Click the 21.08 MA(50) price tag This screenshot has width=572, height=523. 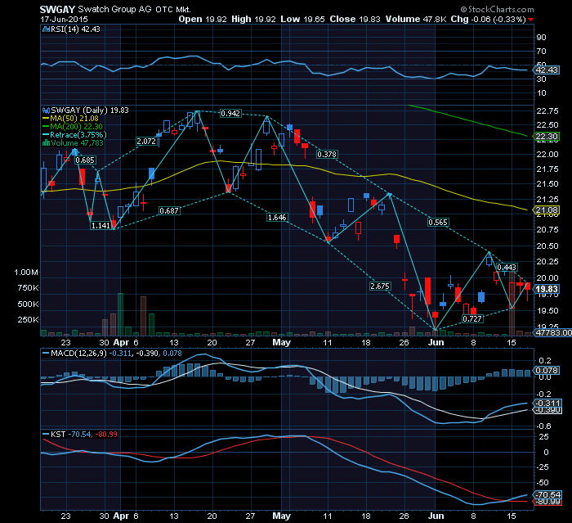tap(547, 210)
